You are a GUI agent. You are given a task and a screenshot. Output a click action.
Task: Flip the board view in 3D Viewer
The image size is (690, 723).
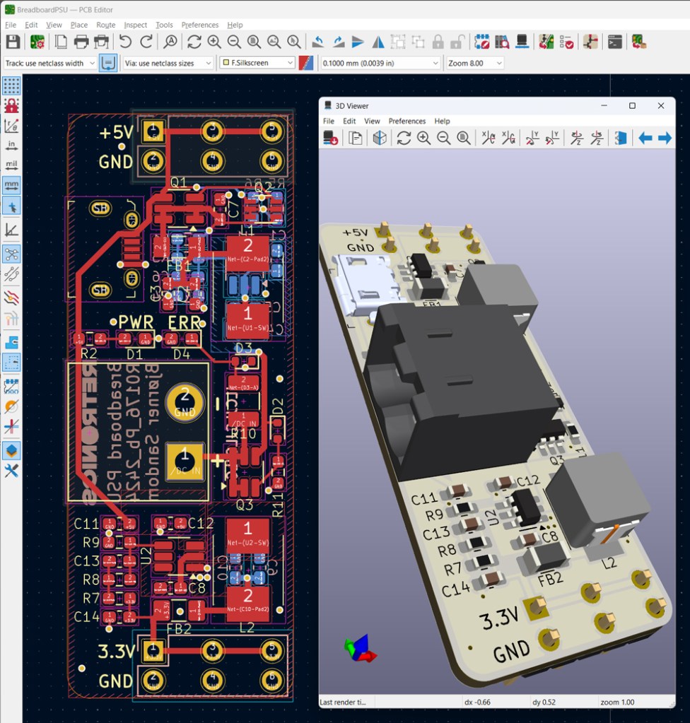click(620, 139)
